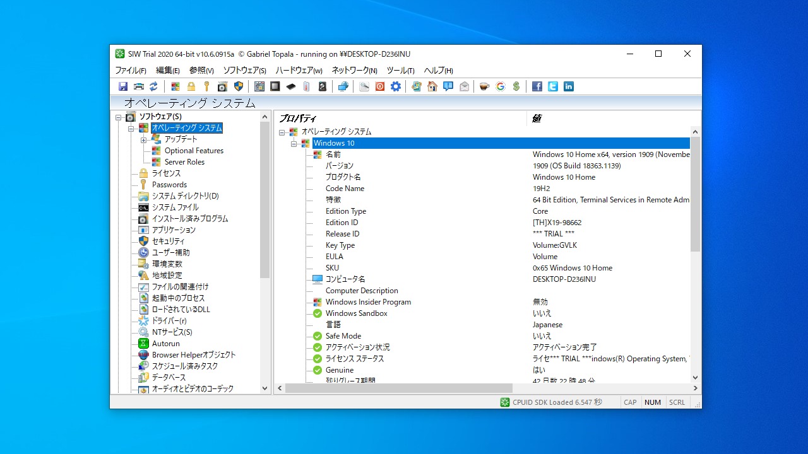
Task: Click the magnifier search toolbar icon
Action: [364, 86]
